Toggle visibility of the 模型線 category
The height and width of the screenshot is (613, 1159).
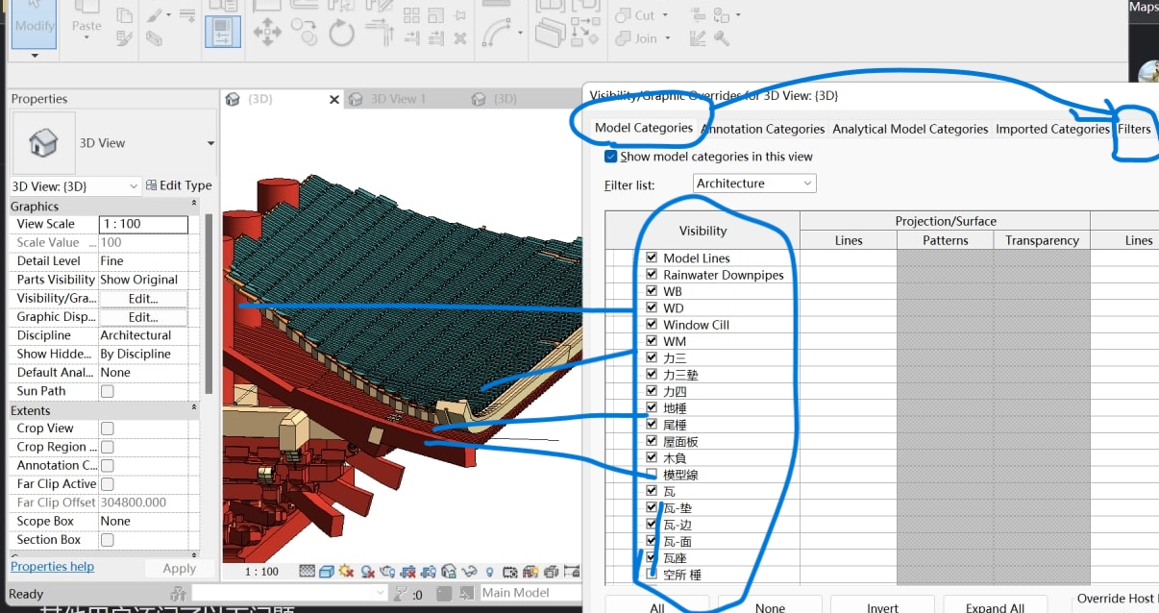click(x=652, y=474)
